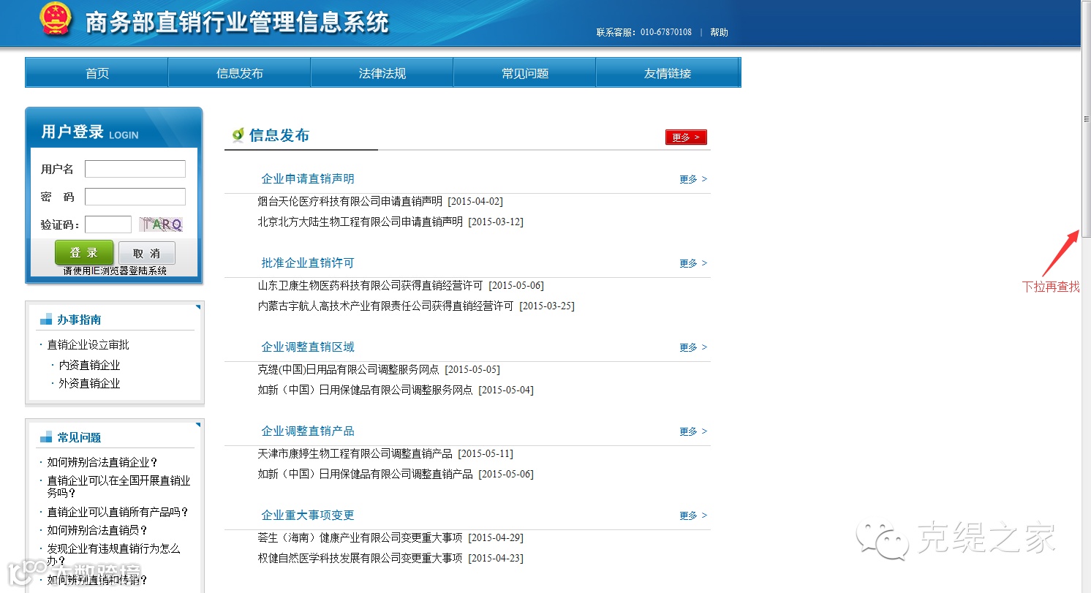This screenshot has width=1091, height=593.
Task: Open 天津市康婷生物工程有限公司调整直销产品 notice
Action: (x=355, y=453)
